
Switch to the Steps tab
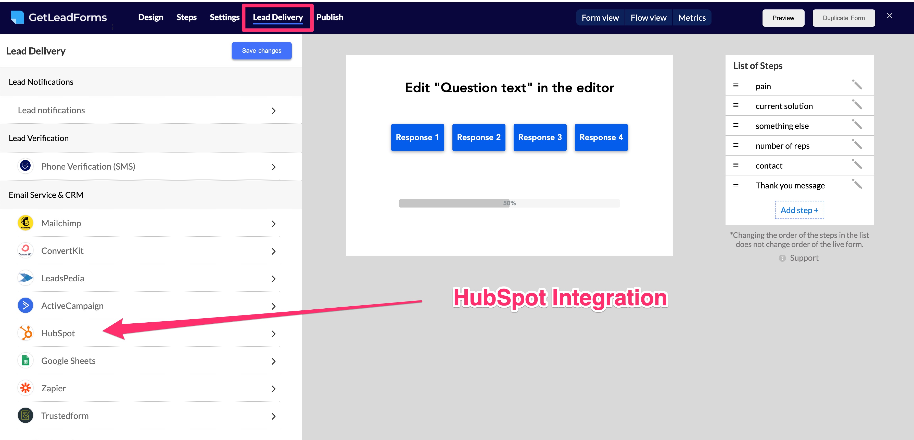[186, 16]
